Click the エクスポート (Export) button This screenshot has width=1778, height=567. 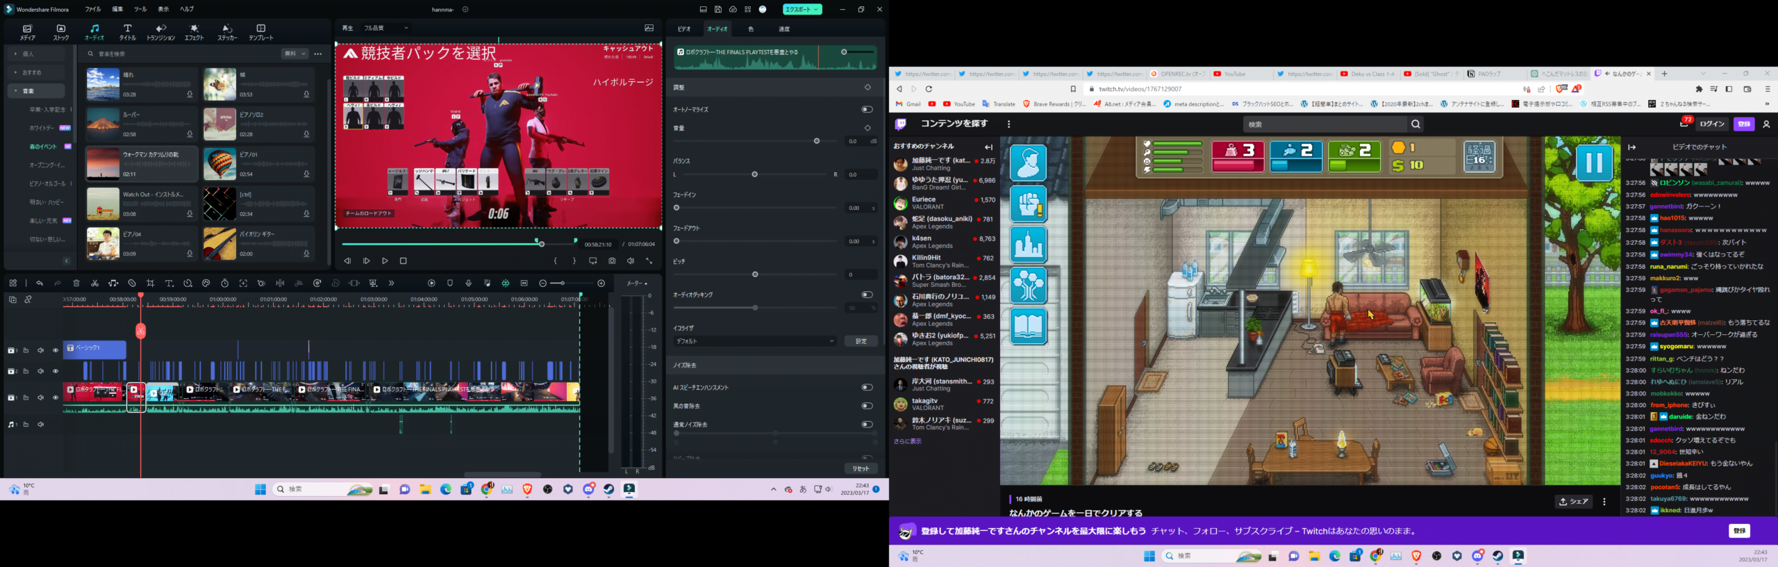tap(801, 9)
